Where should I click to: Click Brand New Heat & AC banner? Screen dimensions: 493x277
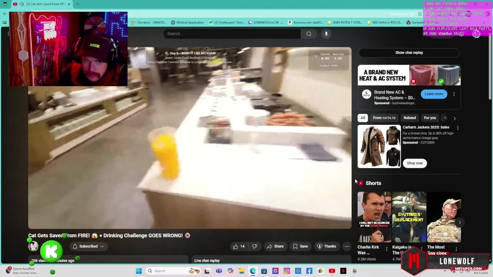pos(409,75)
